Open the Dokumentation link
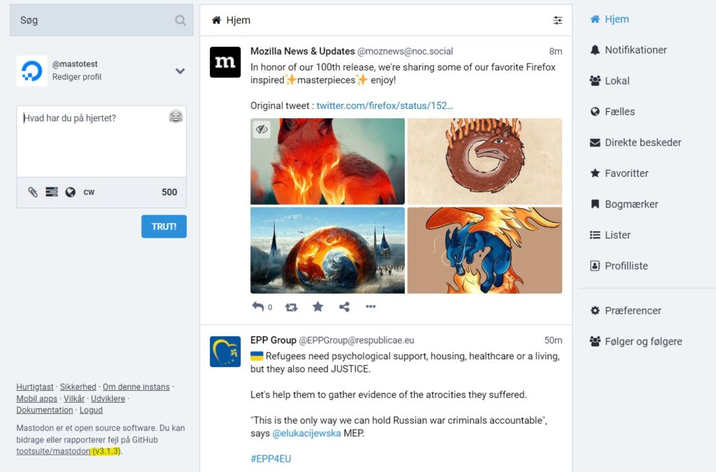The image size is (716, 472). click(x=45, y=410)
